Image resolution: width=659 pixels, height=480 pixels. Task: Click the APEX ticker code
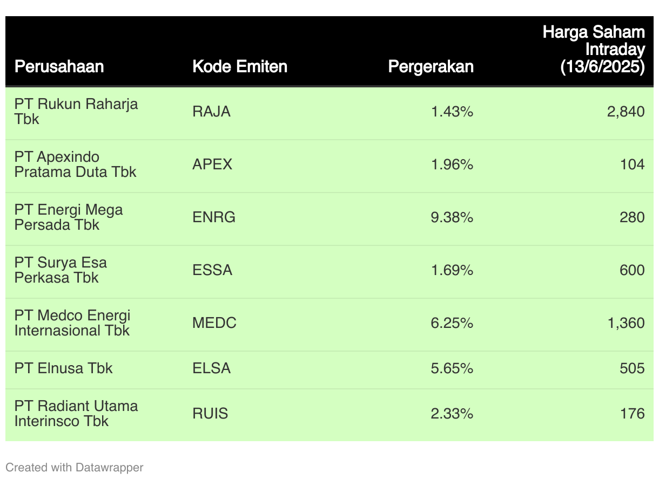[212, 164]
